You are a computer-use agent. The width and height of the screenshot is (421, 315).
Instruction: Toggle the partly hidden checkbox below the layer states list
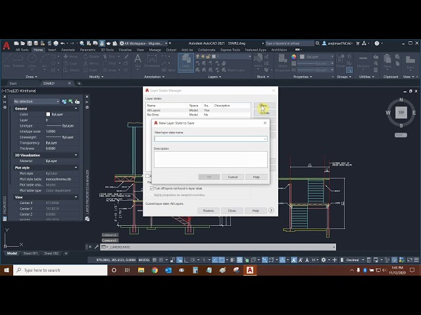pos(147,176)
